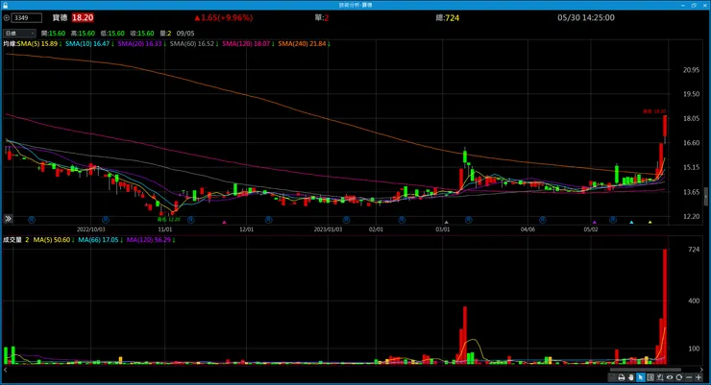Viewport: 711px width, 385px height.
Task: Click the MA(66) 17.05 volume label
Action: click(x=100, y=240)
